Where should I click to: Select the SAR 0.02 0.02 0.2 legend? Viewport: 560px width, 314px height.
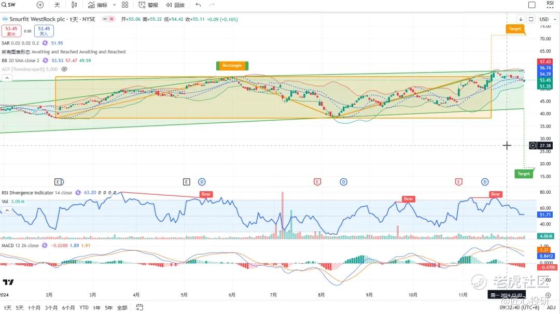point(20,43)
